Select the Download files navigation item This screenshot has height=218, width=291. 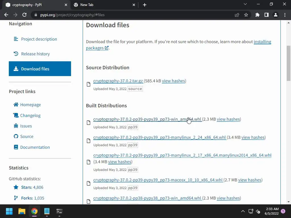tap(40, 69)
